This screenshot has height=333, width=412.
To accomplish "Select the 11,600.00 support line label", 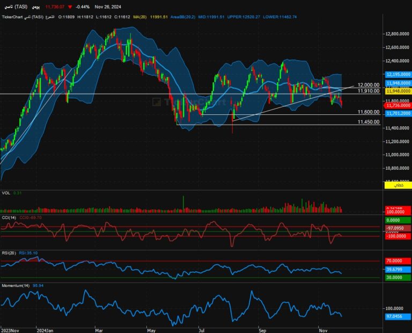I will point(369,112).
